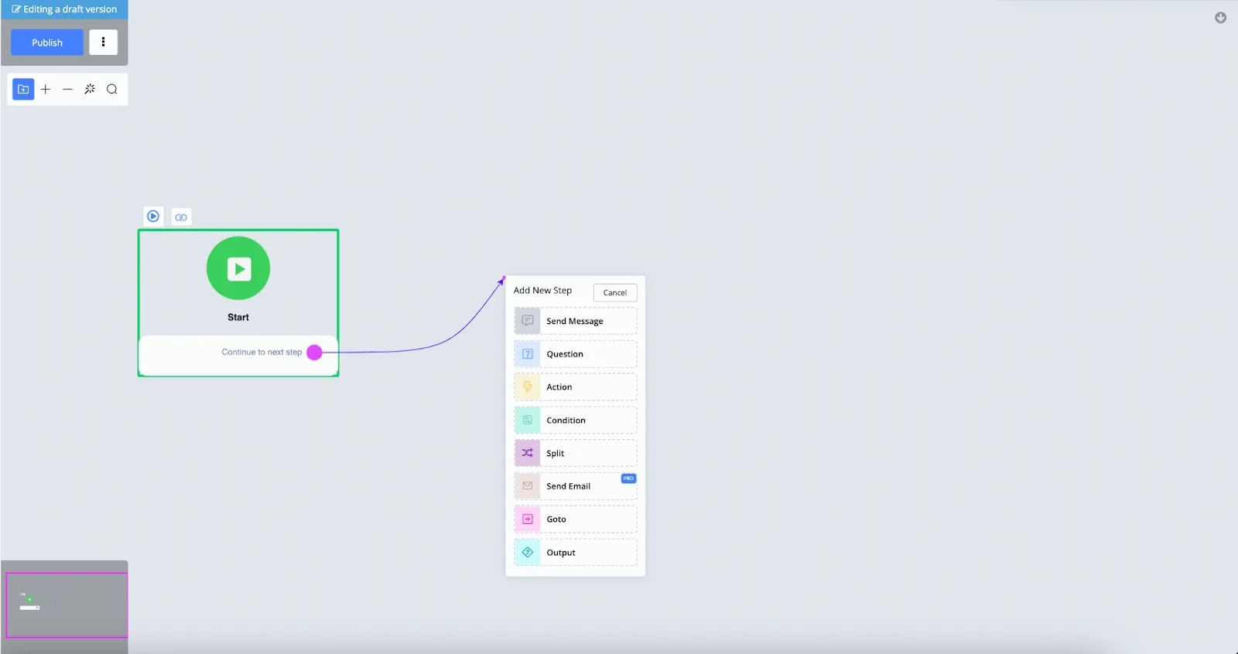The height and width of the screenshot is (654, 1238).
Task: Click the Start label text
Action: (x=238, y=318)
